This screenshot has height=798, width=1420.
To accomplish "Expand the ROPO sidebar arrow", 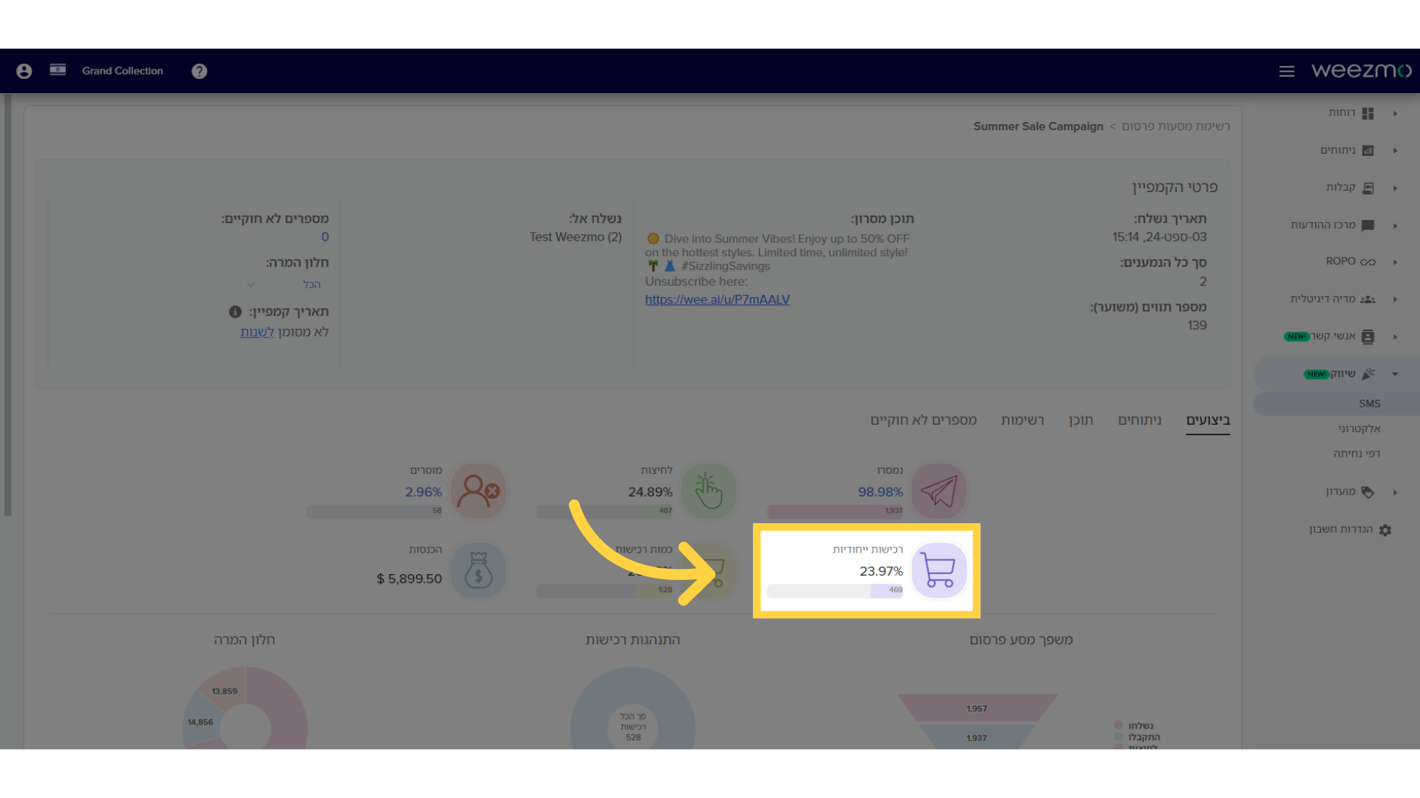I will (1395, 262).
